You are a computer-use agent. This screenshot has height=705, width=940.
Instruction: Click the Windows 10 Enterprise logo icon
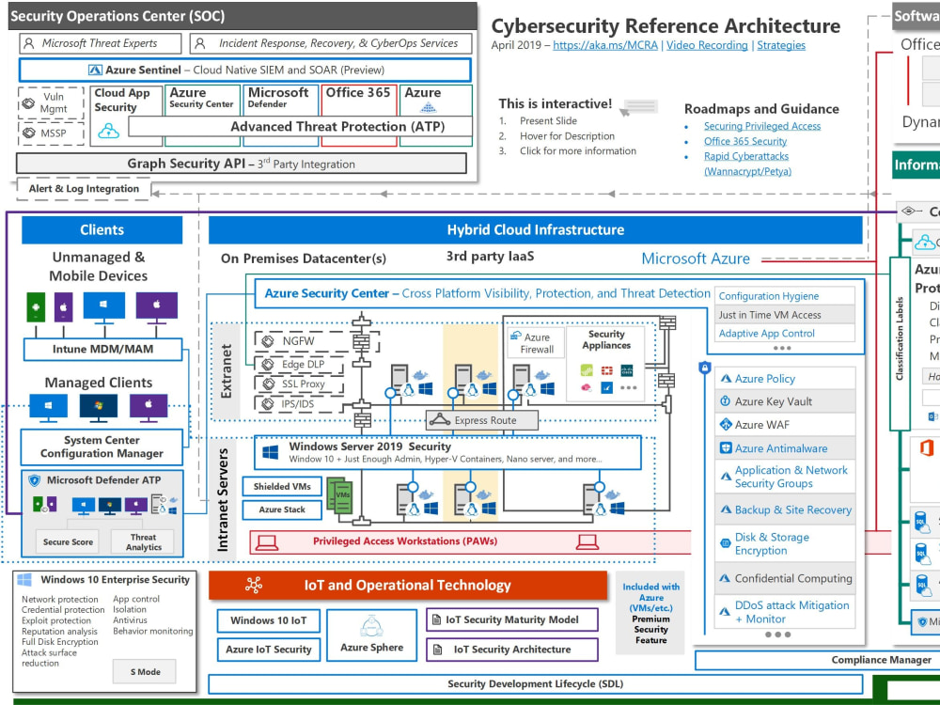coord(24,580)
